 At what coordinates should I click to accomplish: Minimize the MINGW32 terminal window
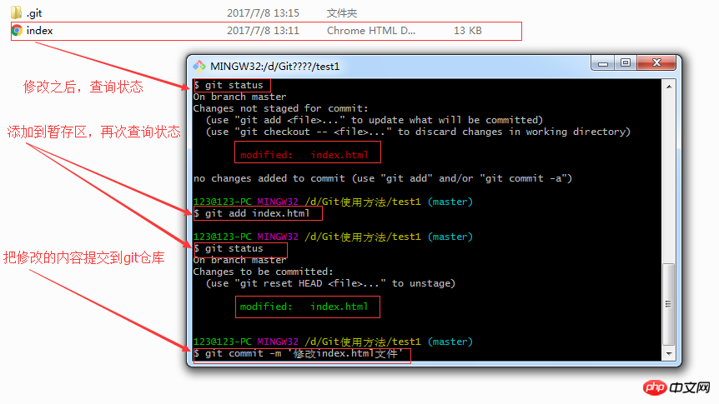(x=603, y=63)
